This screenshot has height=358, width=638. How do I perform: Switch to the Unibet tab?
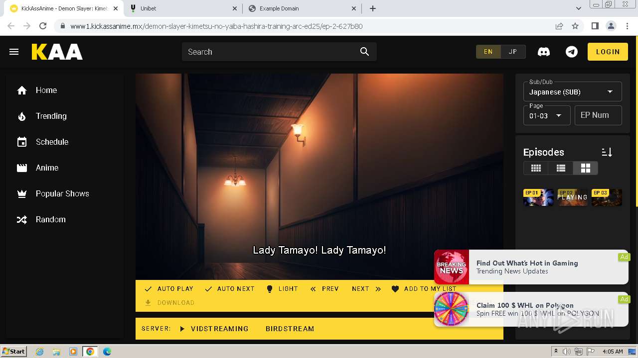pos(184,8)
